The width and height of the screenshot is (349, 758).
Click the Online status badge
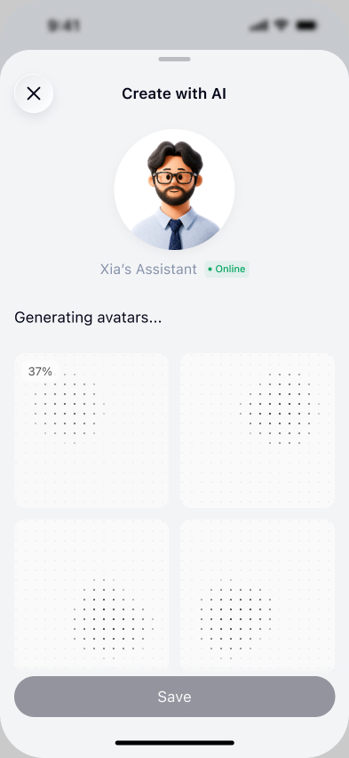[226, 269]
